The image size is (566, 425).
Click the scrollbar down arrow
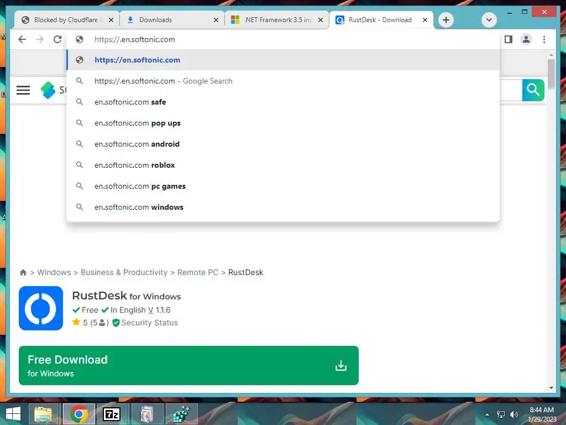tap(551, 388)
